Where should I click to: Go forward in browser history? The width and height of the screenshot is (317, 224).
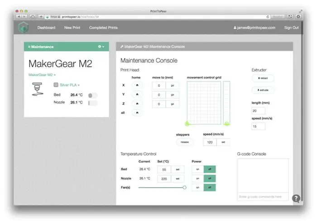(24, 17)
